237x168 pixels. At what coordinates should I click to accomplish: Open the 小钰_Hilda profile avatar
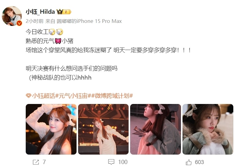tap(12, 16)
